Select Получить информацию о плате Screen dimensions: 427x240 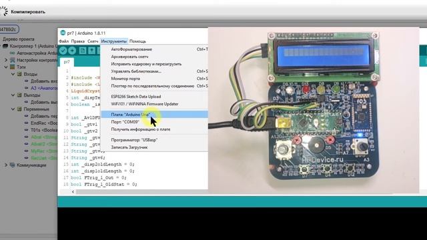154,129
